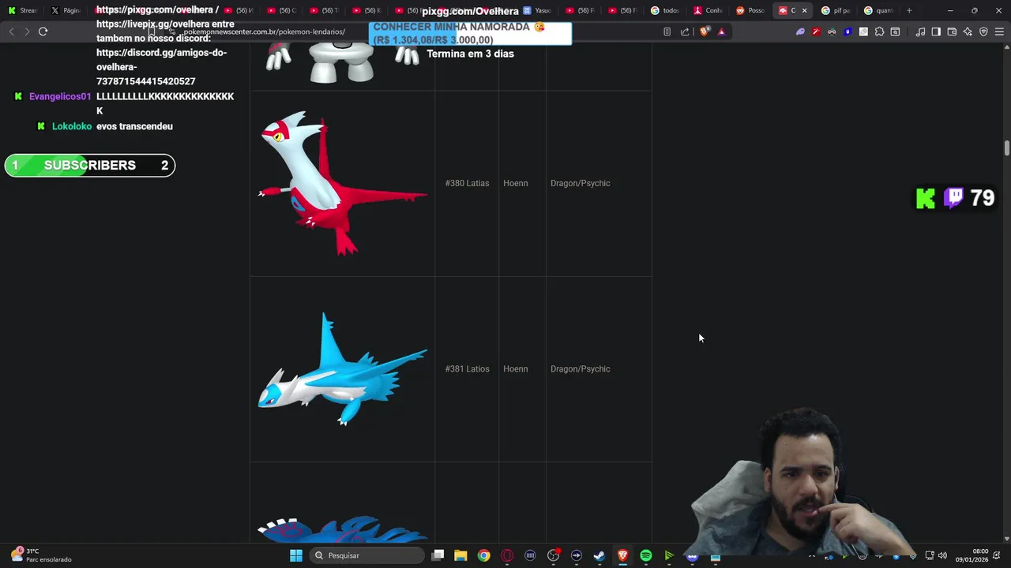Open a new browser tab
The image size is (1011, 568).
[x=909, y=10]
